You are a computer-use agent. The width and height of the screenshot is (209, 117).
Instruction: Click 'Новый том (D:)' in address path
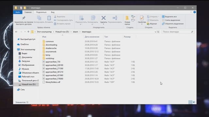point(62,32)
